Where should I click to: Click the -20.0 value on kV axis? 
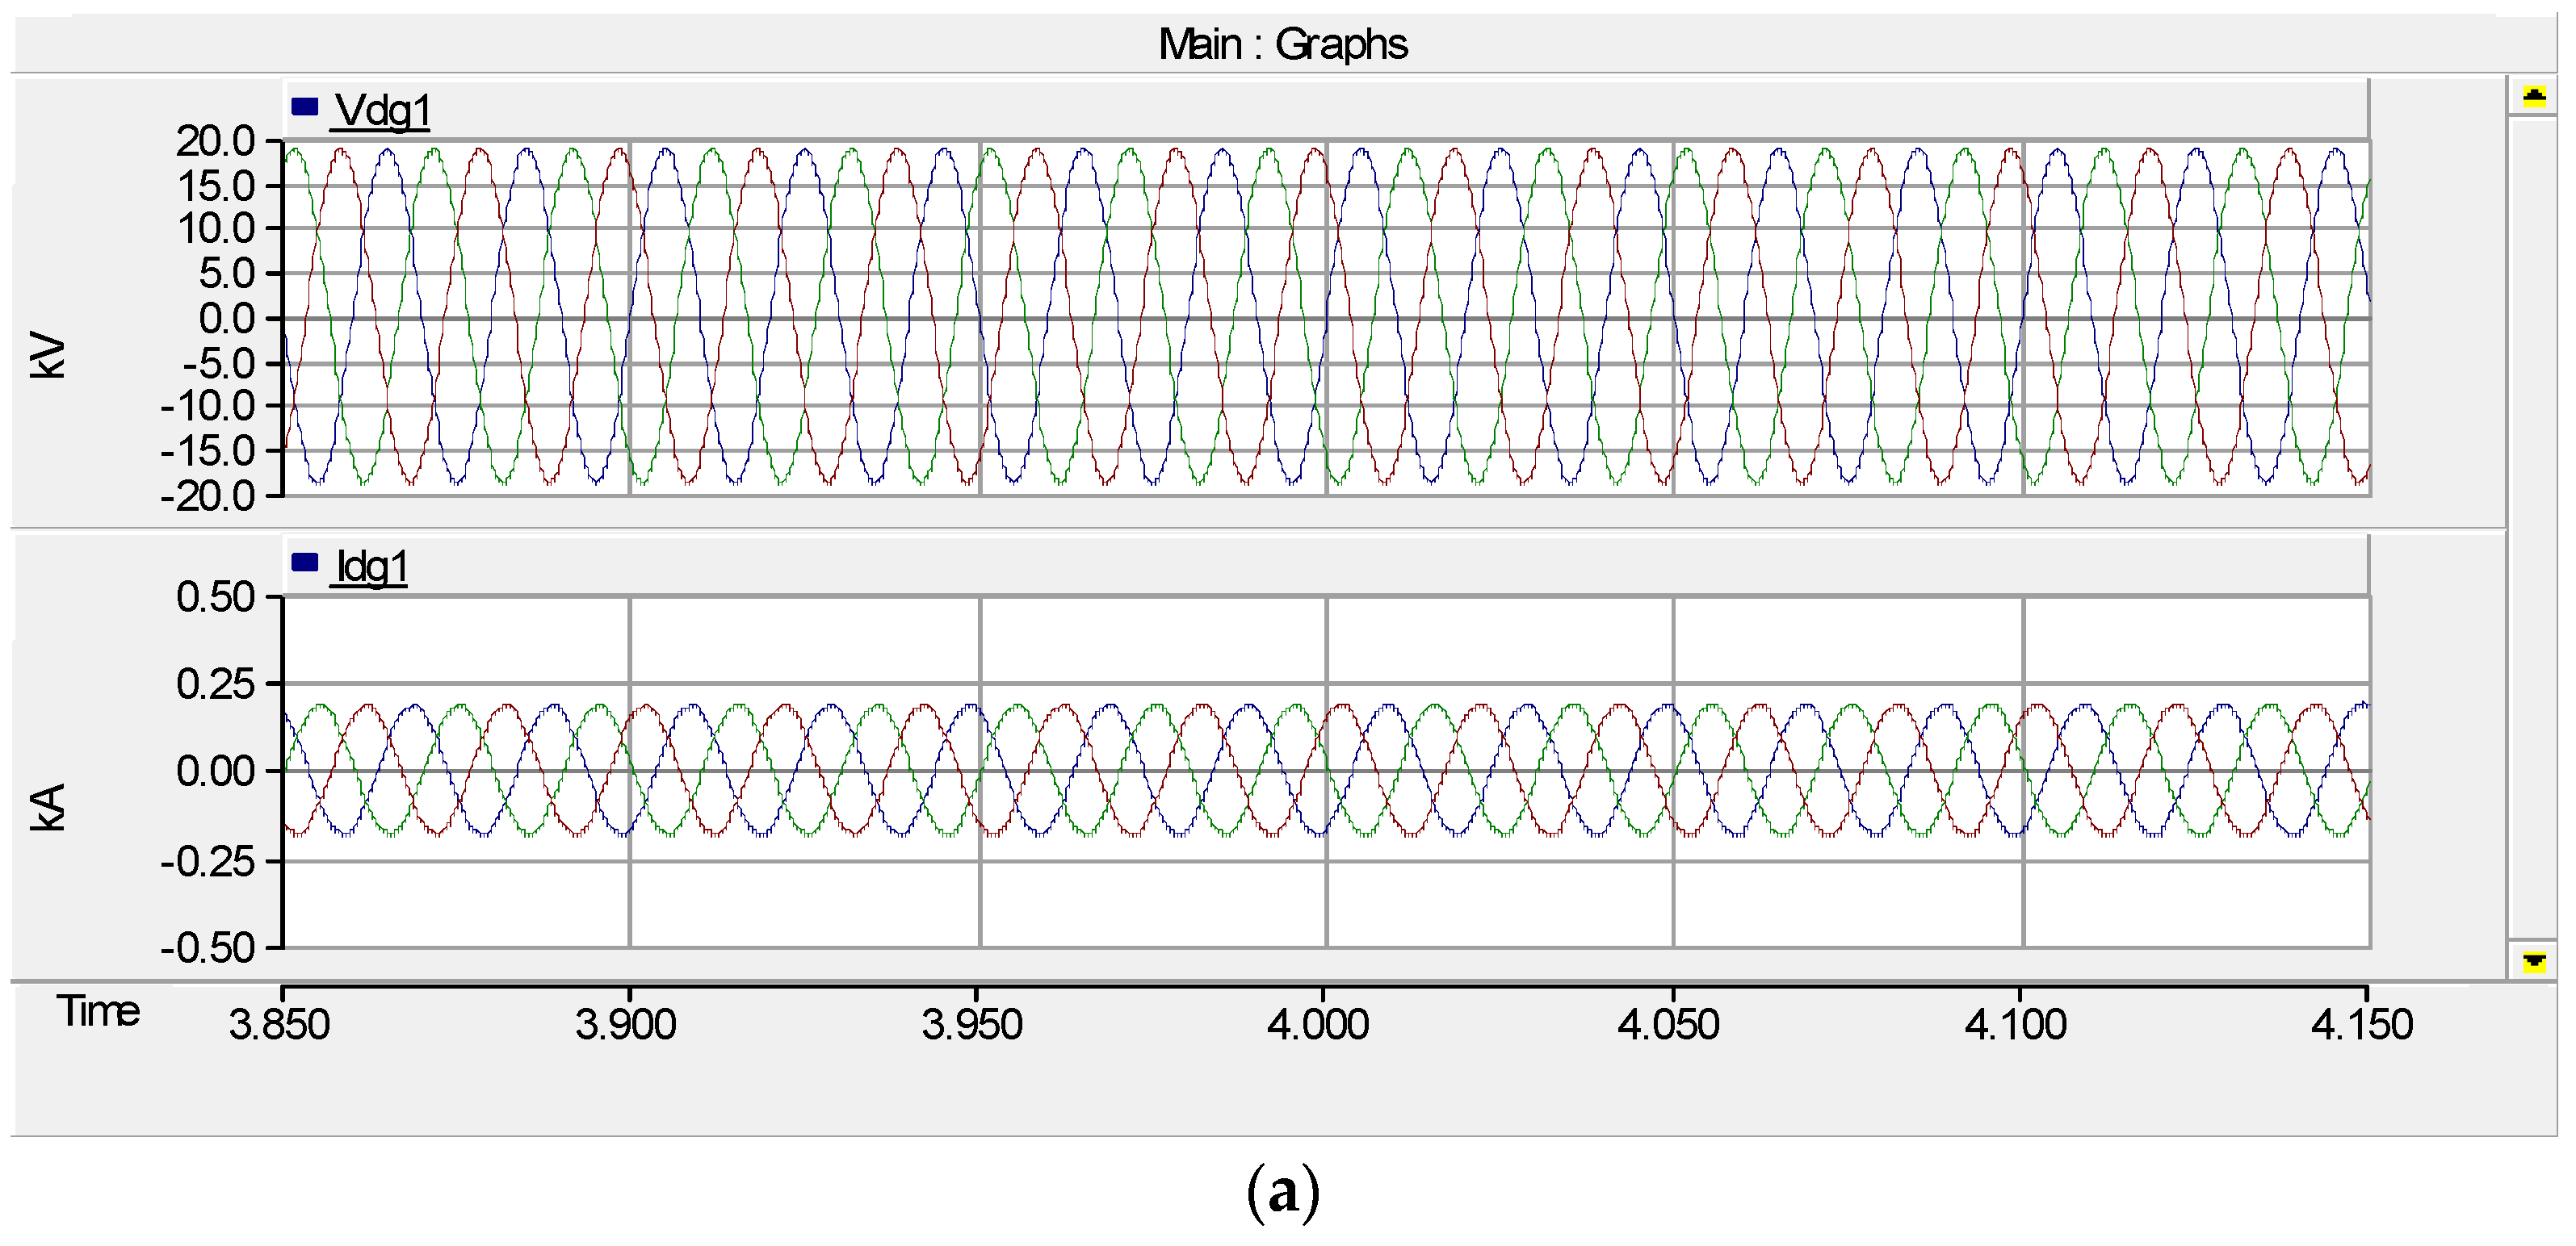208,495
